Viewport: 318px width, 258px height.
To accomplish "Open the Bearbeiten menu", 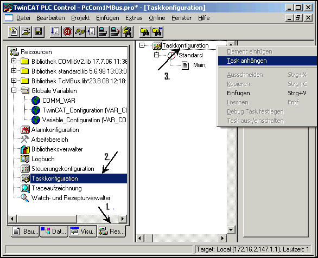I will coord(50,18).
